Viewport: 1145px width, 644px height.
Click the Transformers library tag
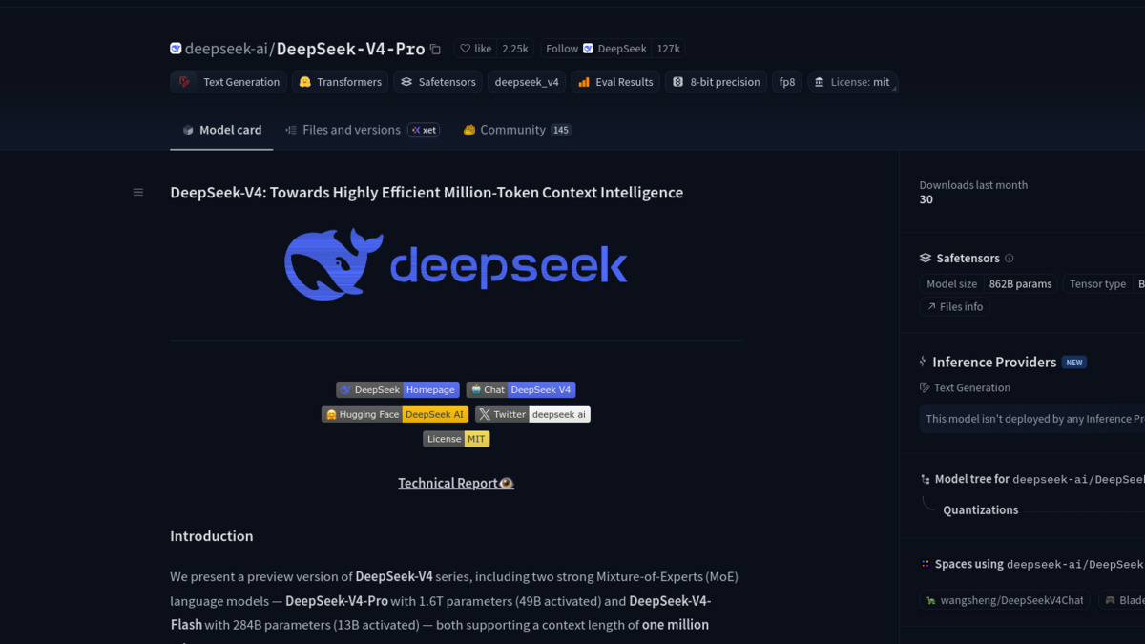click(340, 82)
